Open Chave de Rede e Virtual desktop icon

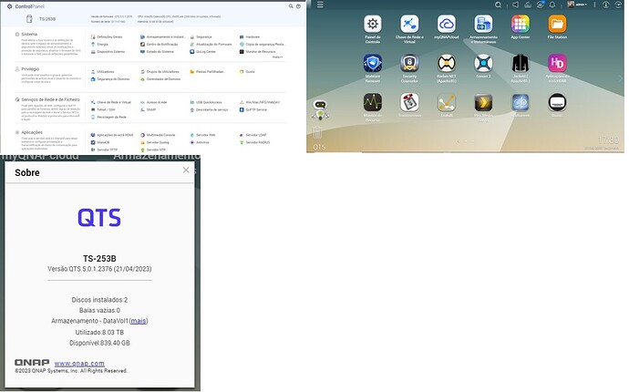tap(409, 24)
